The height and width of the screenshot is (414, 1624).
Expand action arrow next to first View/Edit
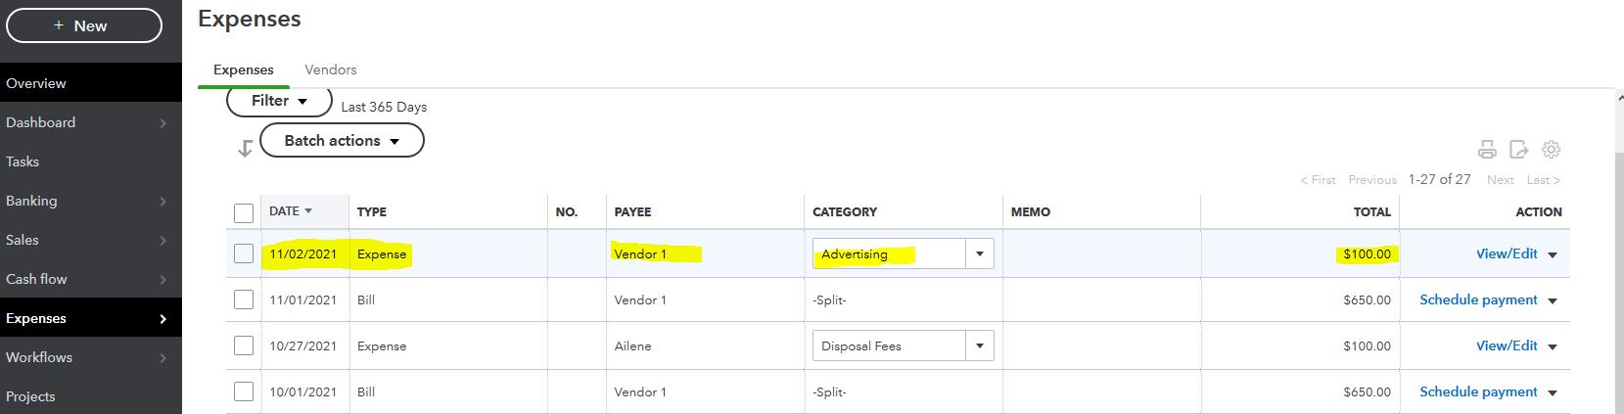coord(1553,254)
